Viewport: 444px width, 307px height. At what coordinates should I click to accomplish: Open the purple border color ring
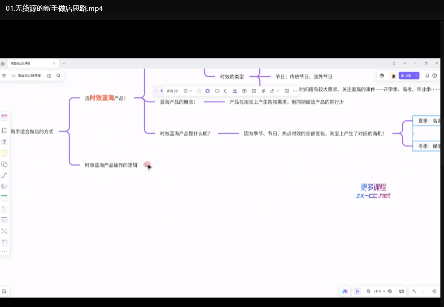pos(208,91)
